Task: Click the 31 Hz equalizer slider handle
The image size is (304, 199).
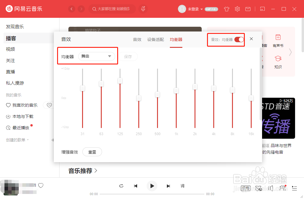Action: (83, 88)
